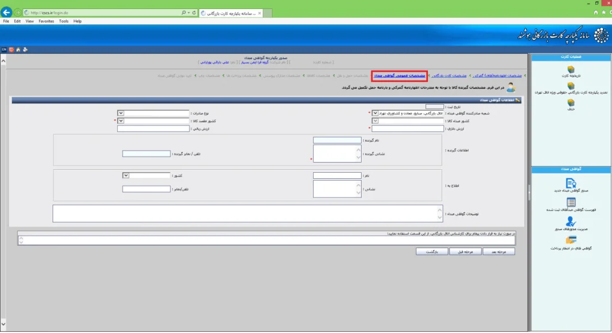This screenshot has width=612, height=333.
Task: Open the Tehran chamber card renewal icon
Action: [571, 86]
